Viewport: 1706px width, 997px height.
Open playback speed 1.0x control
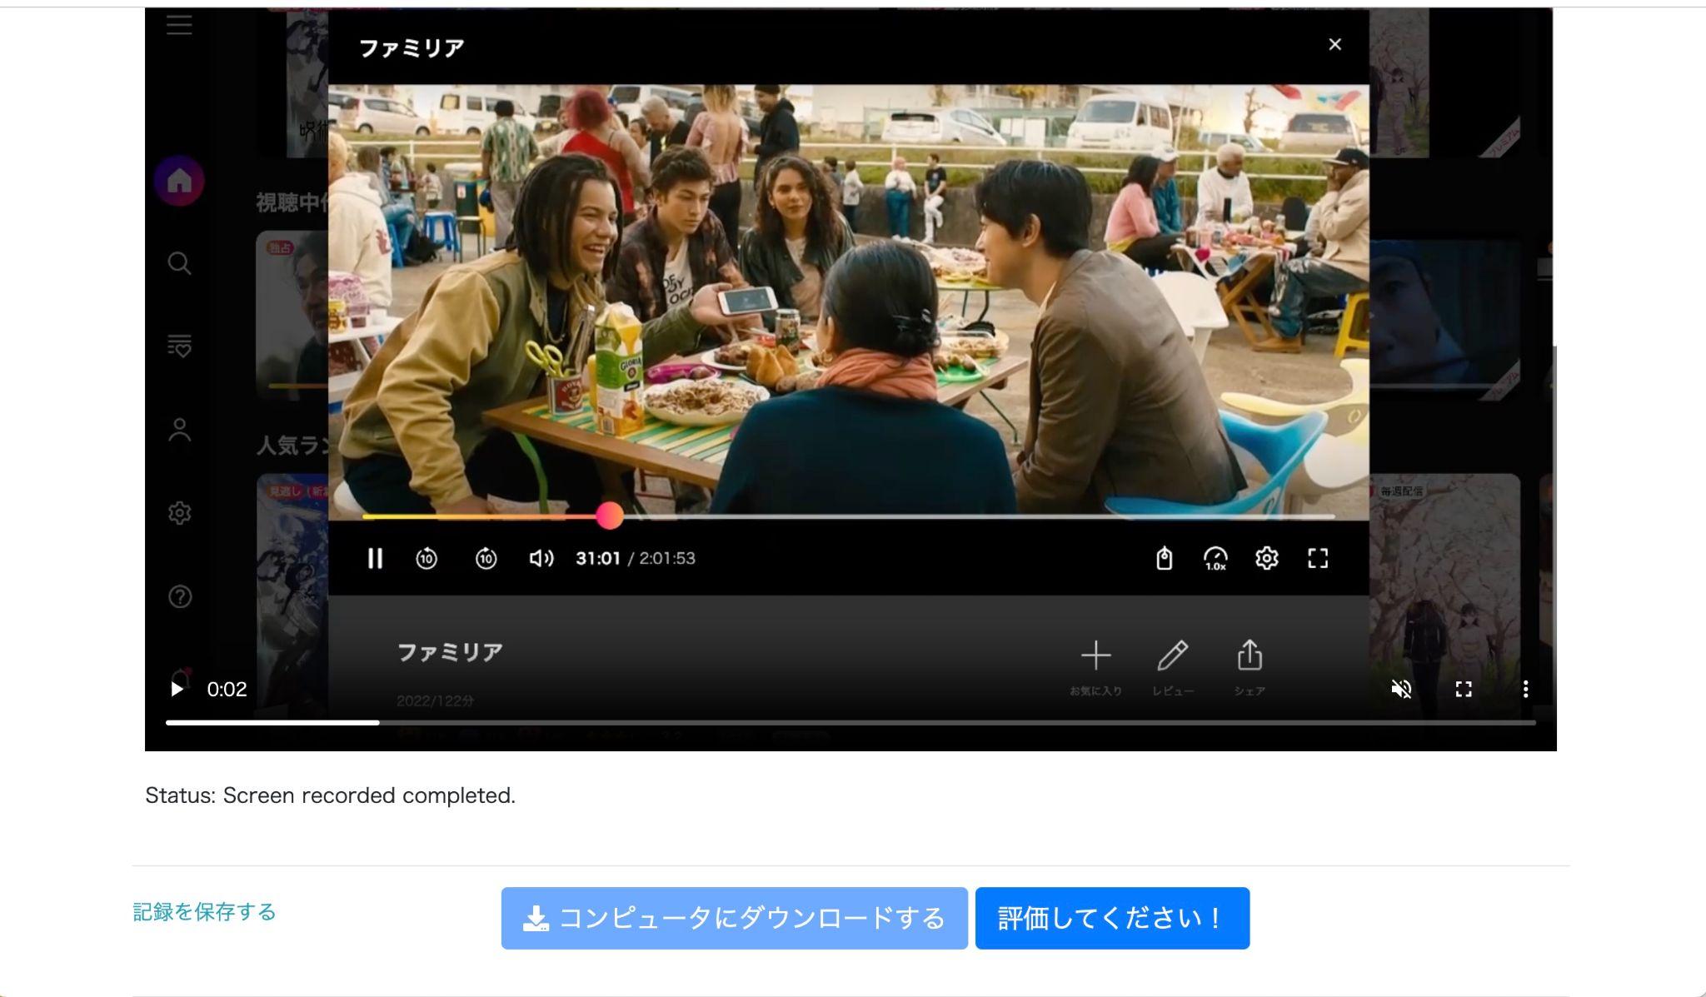coord(1215,558)
